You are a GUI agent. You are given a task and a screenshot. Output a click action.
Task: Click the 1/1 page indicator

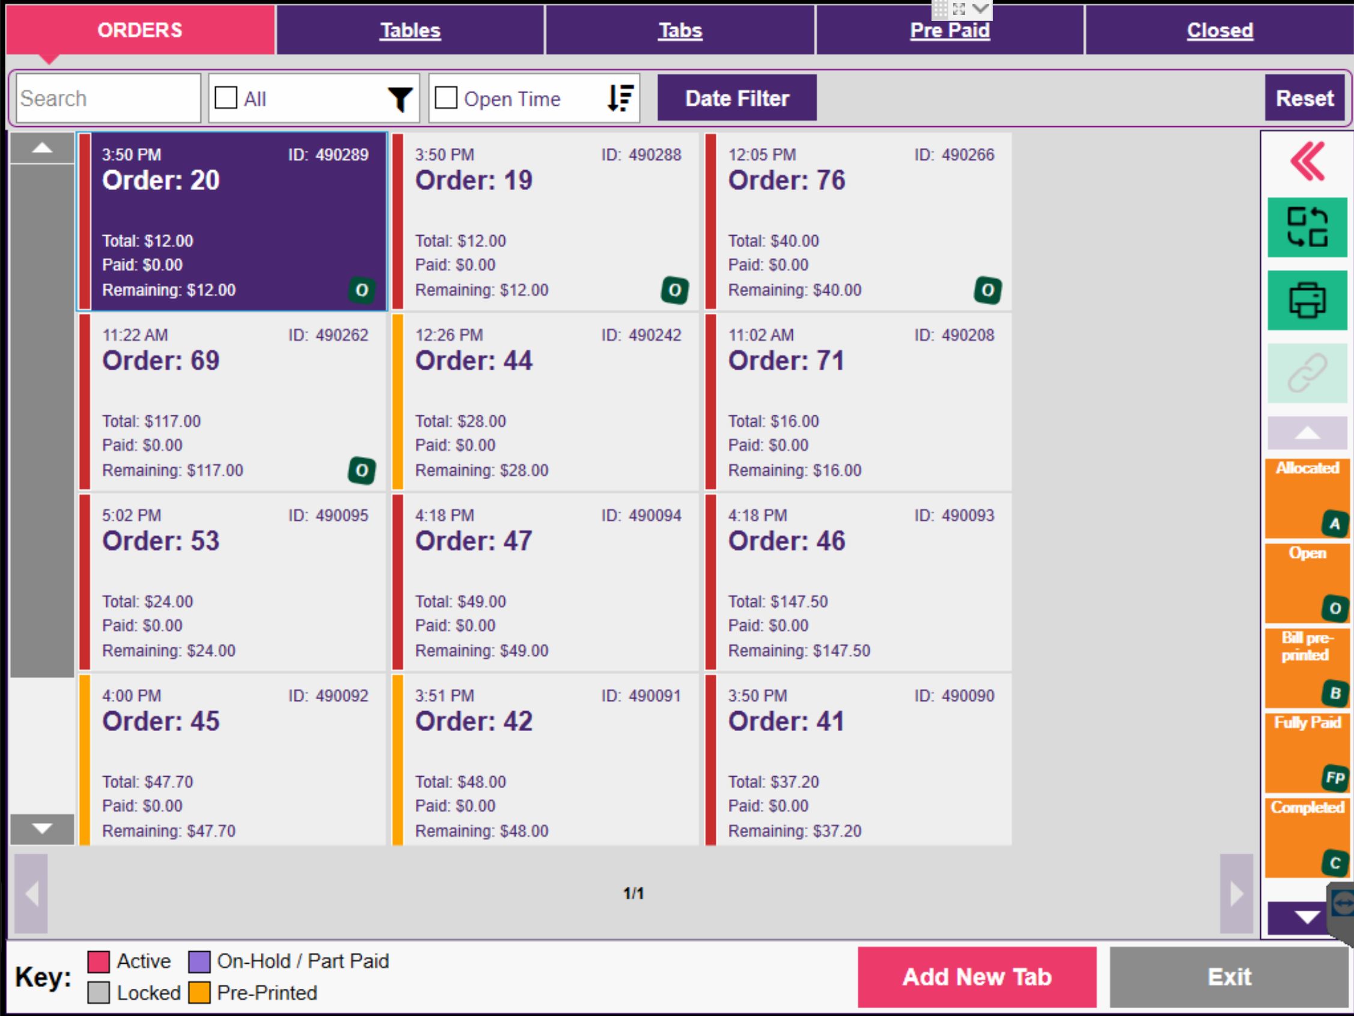[633, 893]
